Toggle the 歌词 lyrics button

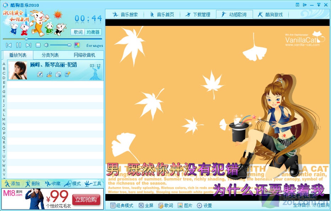pos(78,32)
